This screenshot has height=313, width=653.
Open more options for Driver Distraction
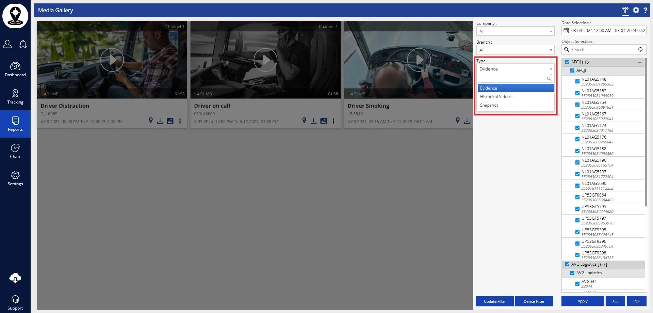(180, 121)
